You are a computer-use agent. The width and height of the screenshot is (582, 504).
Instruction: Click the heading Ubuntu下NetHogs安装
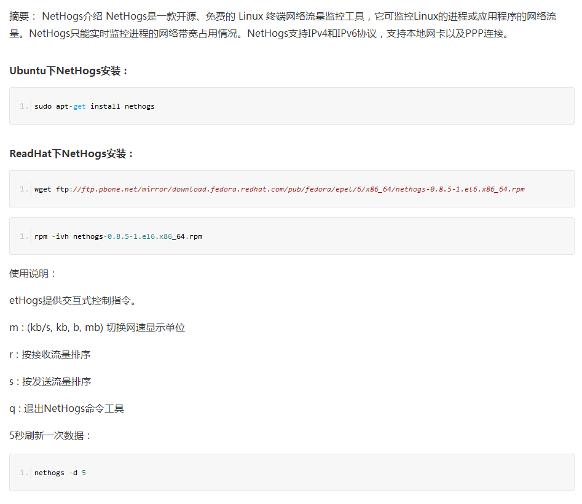click(68, 71)
